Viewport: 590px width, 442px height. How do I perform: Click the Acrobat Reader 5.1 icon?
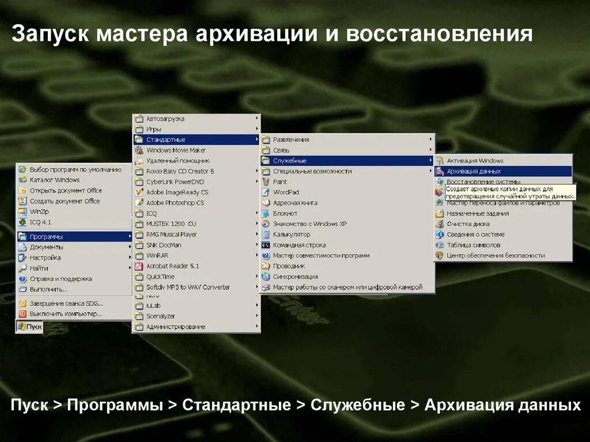pos(139,266)
